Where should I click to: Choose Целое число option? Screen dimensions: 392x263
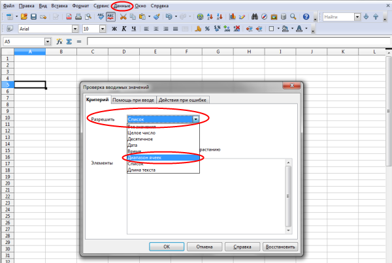tap(163, 133)
